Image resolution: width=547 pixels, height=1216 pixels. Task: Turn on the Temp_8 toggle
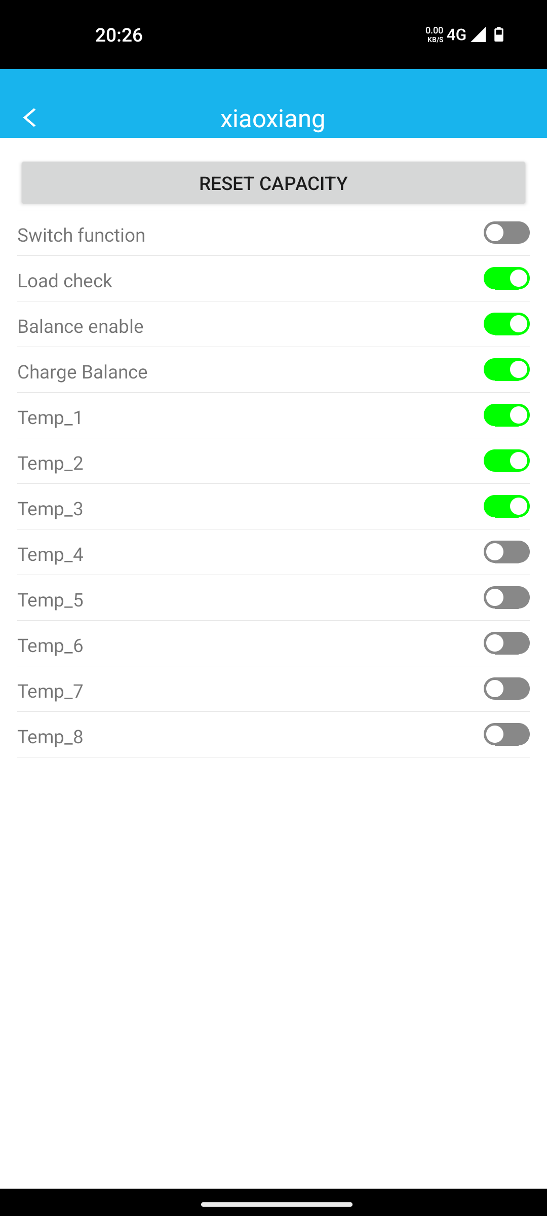506,735
